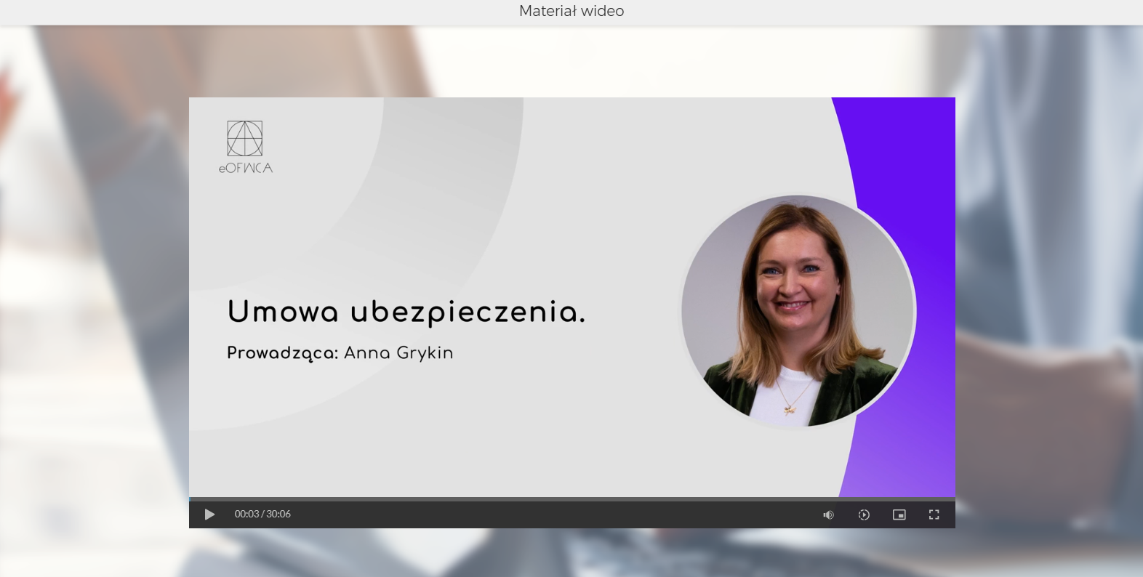1143x577 pixels.
Task: Mute the video with the speaker icon
Action: [x=828, y=515]
